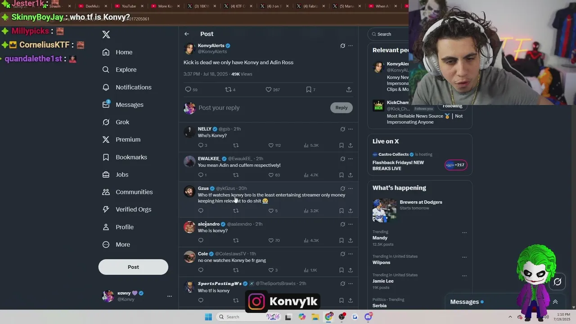Click the X logo in the sidebar

coord(106,35)
